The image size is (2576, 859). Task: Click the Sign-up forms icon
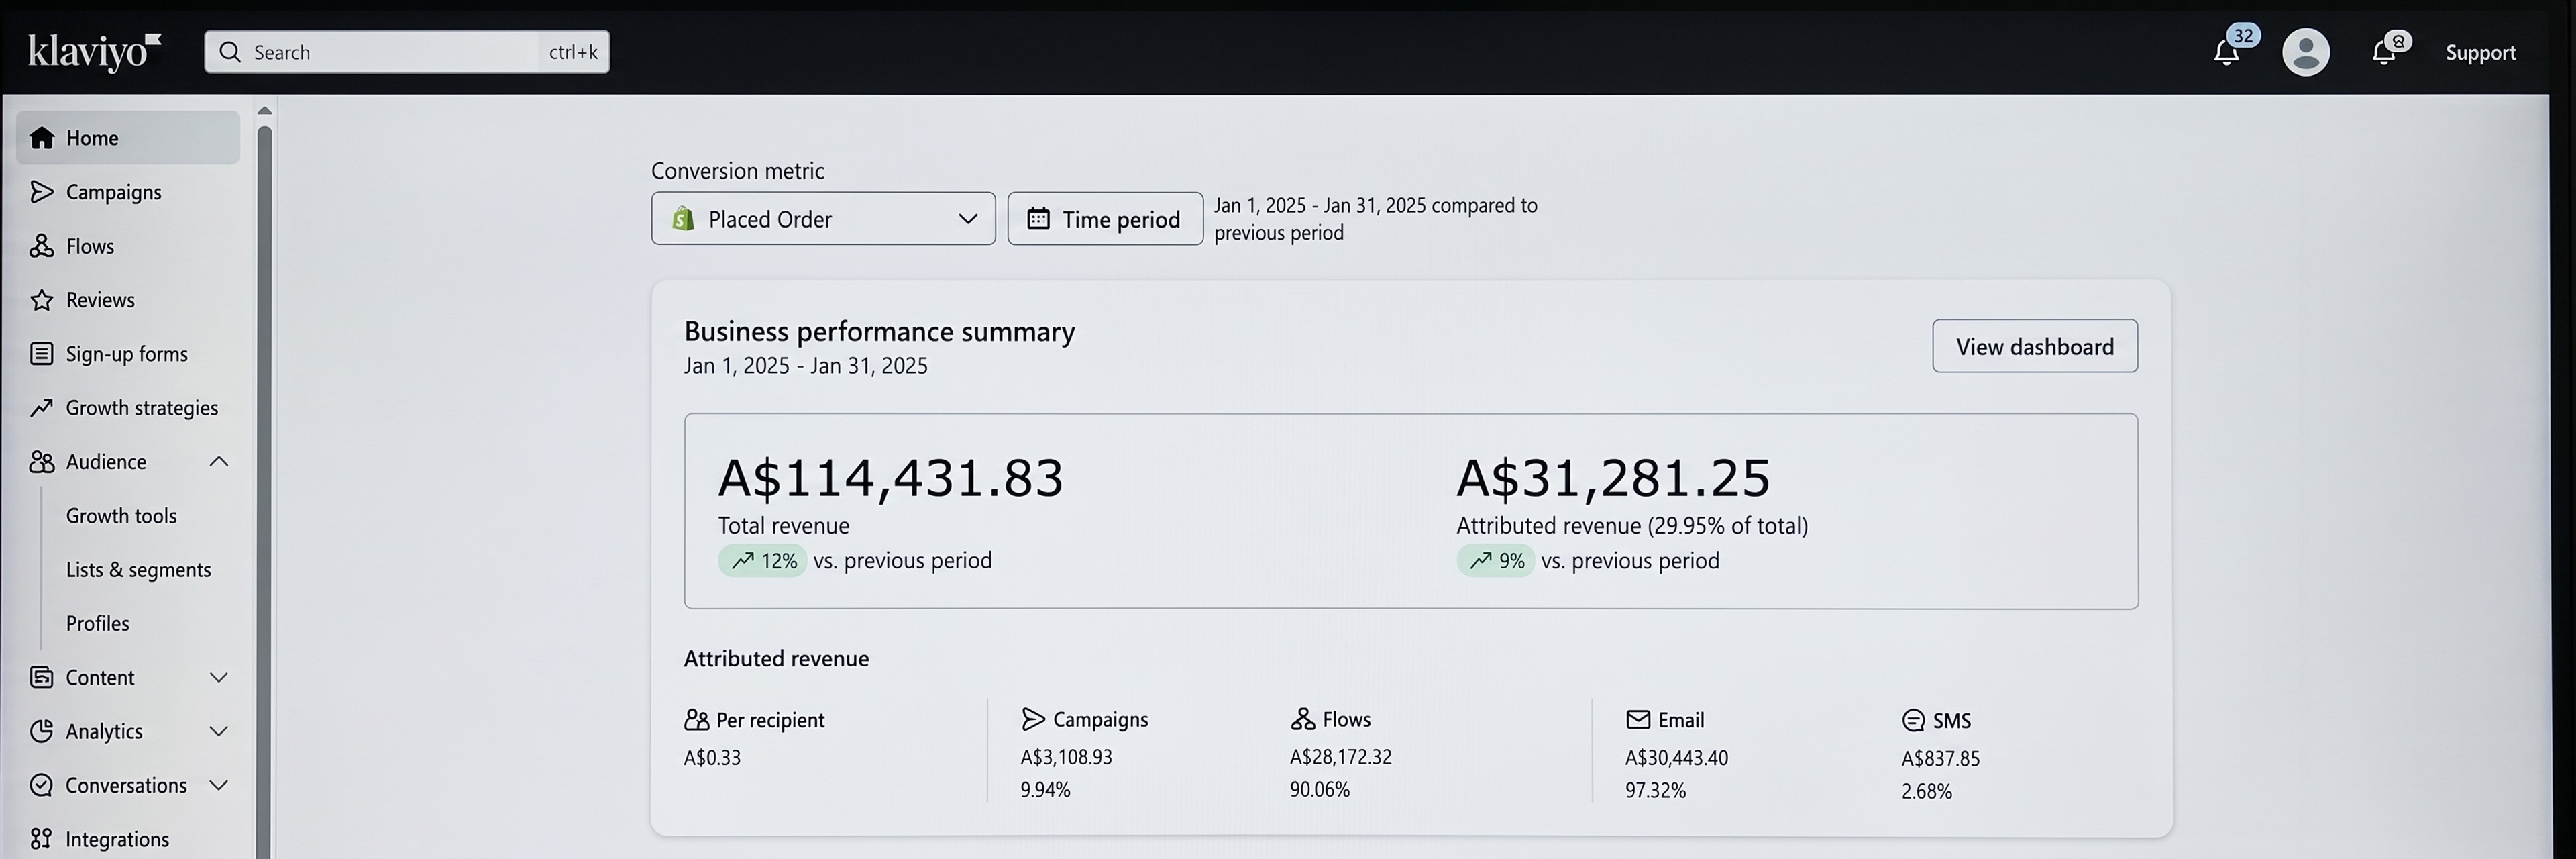point(41,354)
